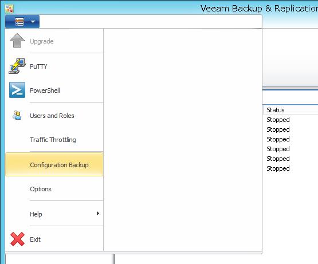Click the PuTTY menu label
This screenshot has width=318, height=264.
pos(38,66)
